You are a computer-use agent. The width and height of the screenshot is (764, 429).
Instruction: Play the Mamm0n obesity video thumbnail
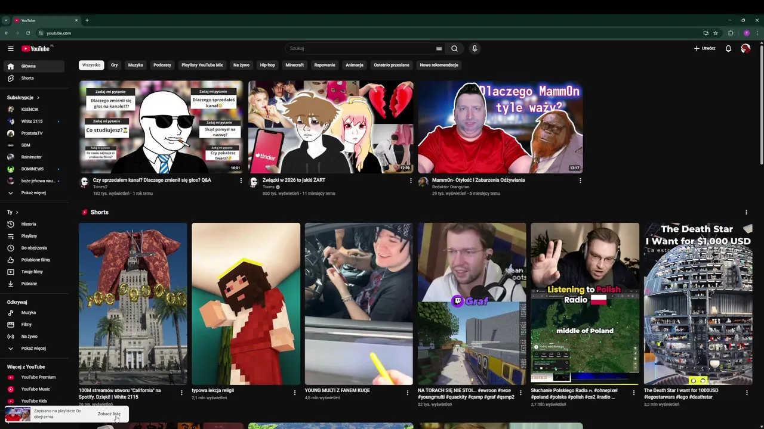(x=500, y=127)
